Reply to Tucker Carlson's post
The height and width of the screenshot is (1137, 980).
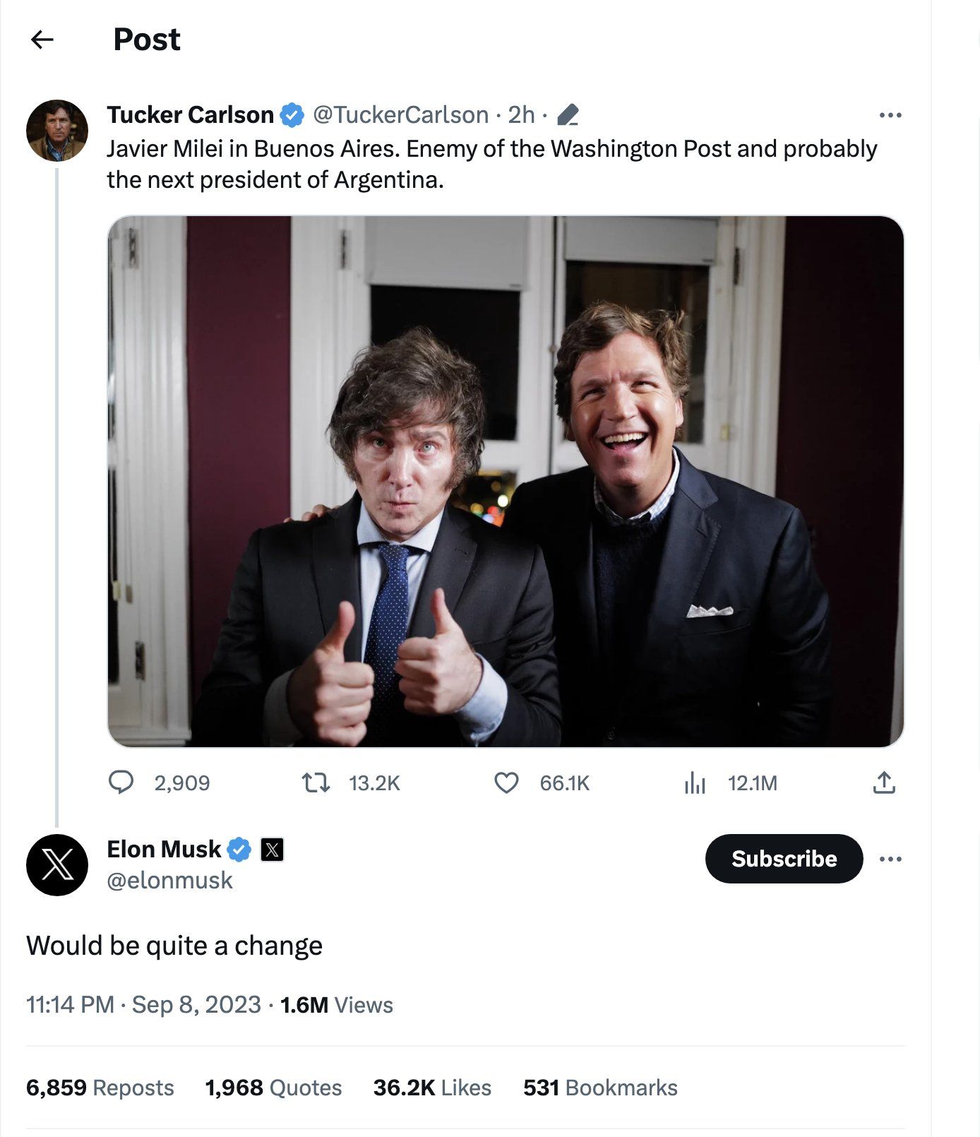(121, 782)
